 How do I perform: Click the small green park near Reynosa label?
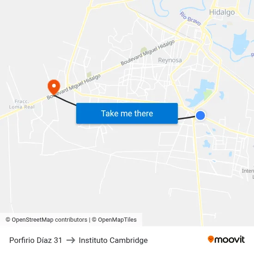(144, 49)
